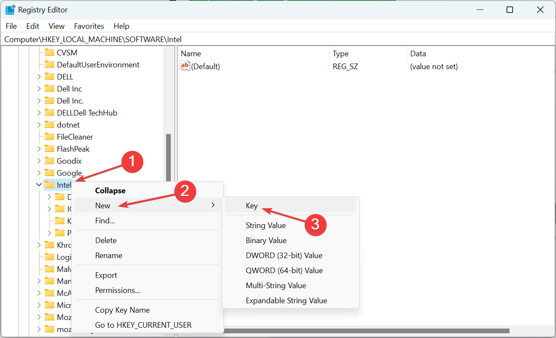556x338 pixels.
Task: Click the folder icon next to CVSM
Action: pyautogui.click(x=49, y=52)
